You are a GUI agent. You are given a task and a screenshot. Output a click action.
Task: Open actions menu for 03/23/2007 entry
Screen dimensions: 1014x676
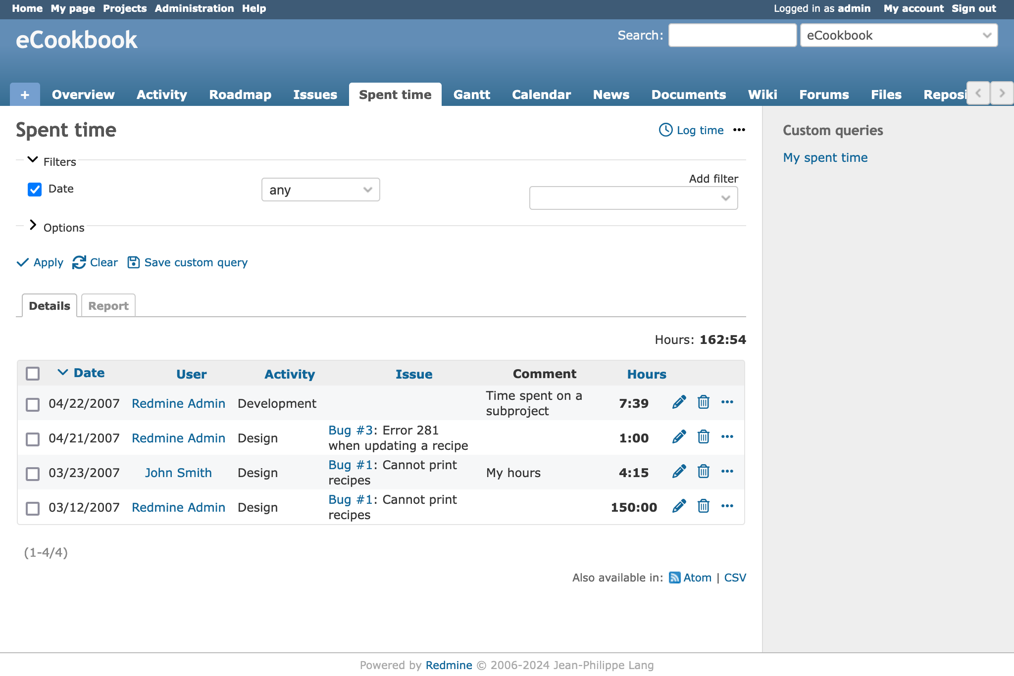click(727, 471)
